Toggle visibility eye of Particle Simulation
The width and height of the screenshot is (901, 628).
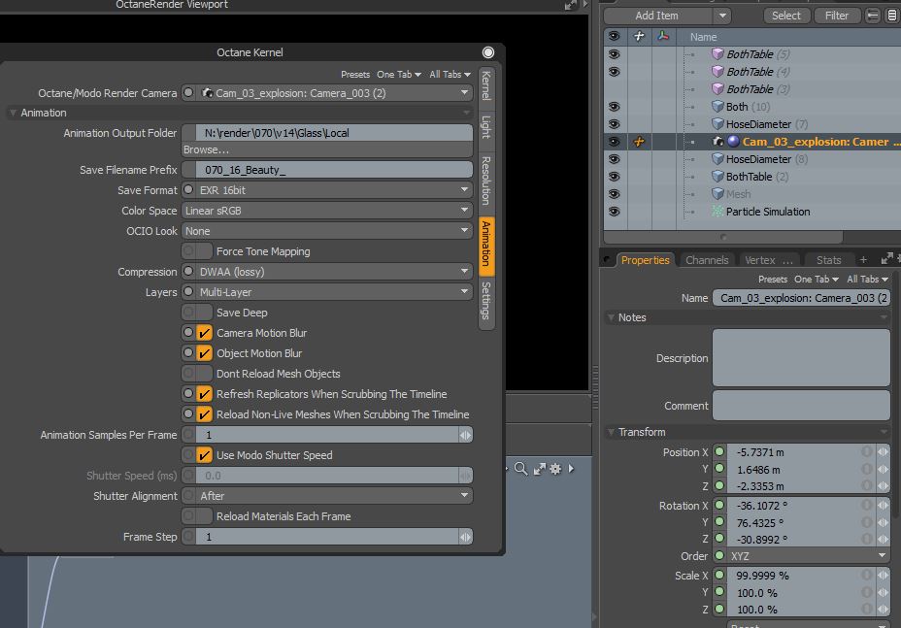tap(615, 212)
